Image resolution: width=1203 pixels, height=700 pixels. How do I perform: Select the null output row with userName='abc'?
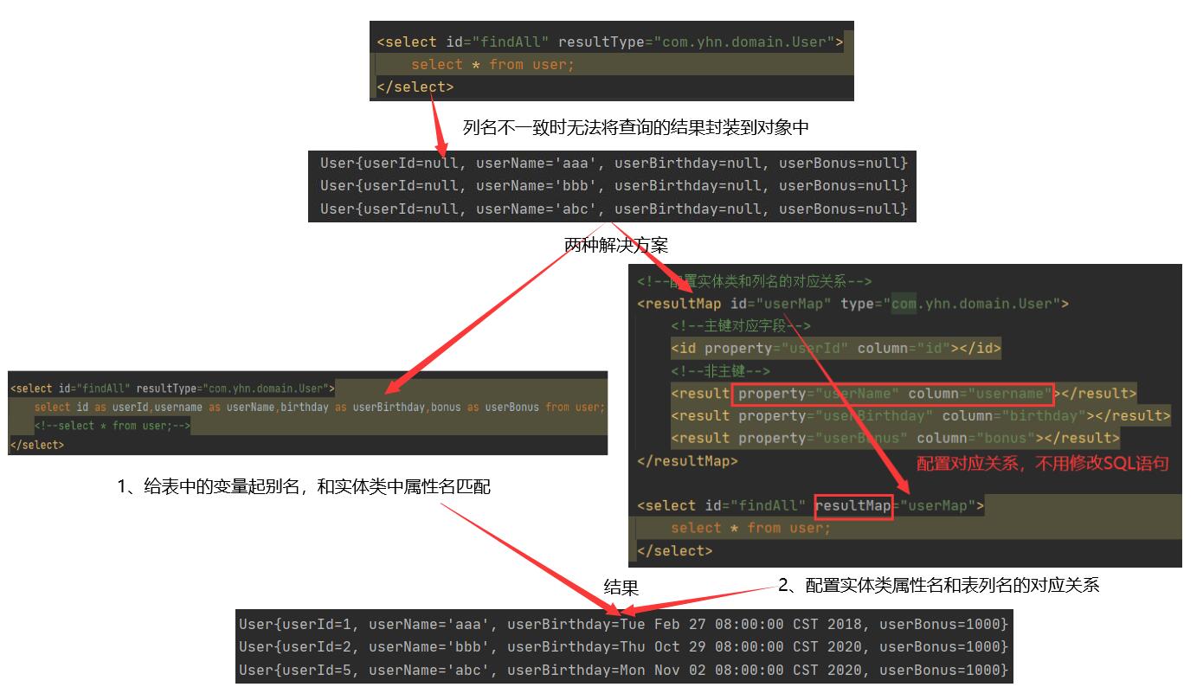click(x=614, y=209)
